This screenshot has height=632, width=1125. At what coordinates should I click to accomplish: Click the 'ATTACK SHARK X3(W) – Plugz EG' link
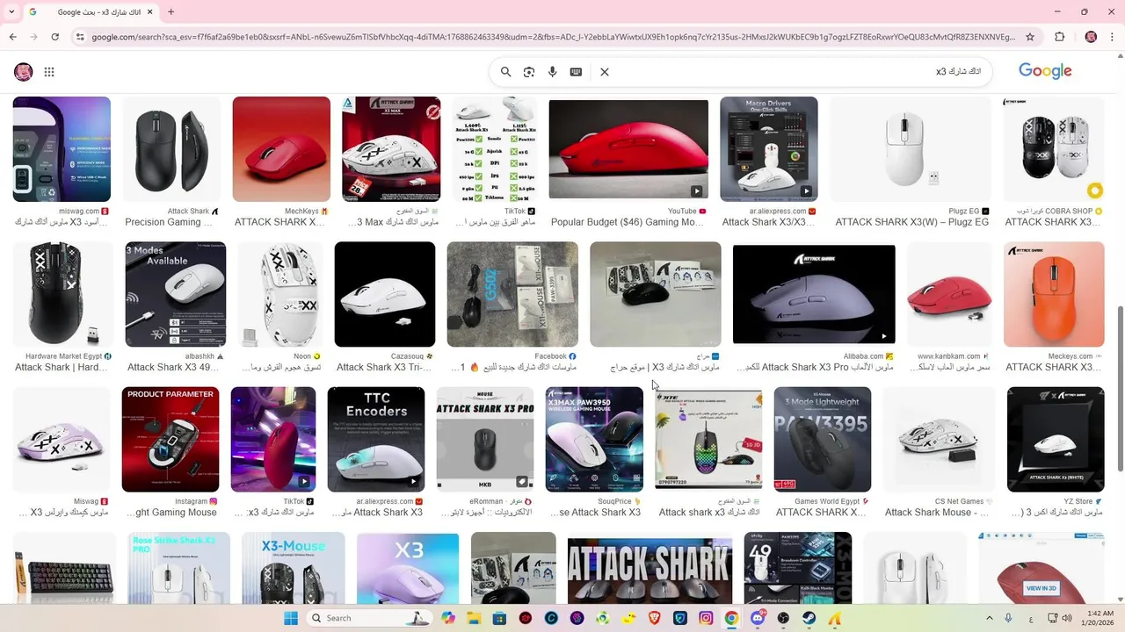click(912, 222)
